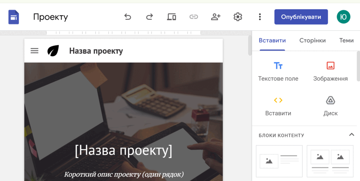Select the banner title [Назва проекту]
The image size is (360, 181).
point(124,151)
